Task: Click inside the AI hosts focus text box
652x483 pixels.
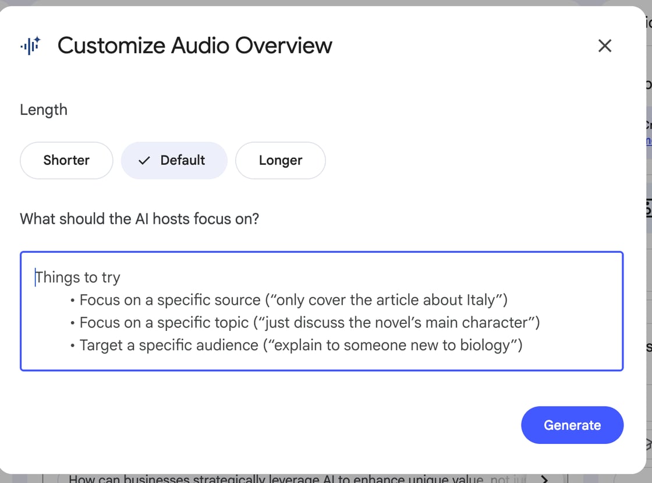Action: [320, 312]
